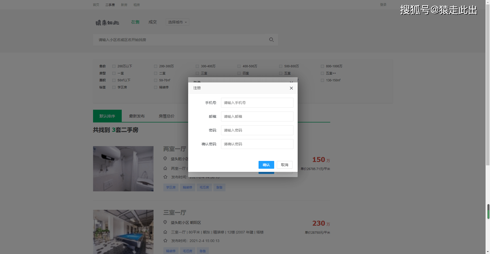Image resolution: width=490 pixels, height=254 pixels.
Task: Click house icon in 三室一厅 listing
Action: (165, 232)
